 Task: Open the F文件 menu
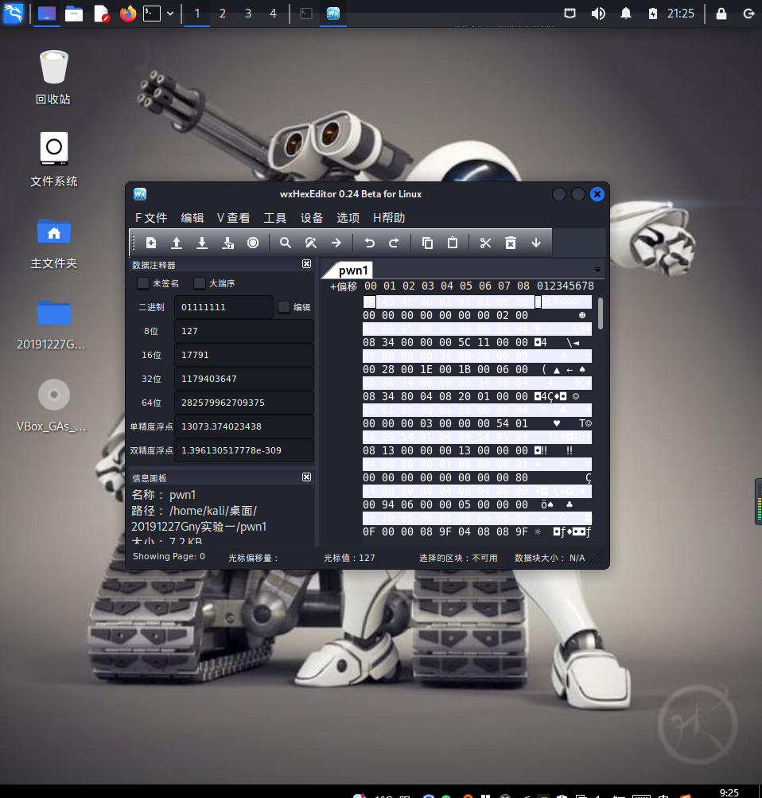pos(151,218)
